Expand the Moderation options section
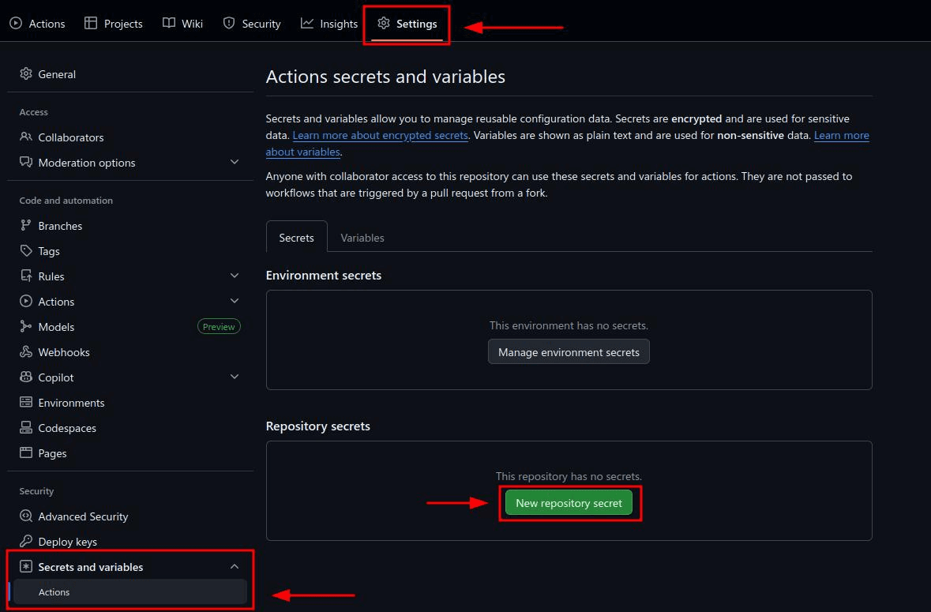This screenshot has width=931, height=612. click(235, 163)
